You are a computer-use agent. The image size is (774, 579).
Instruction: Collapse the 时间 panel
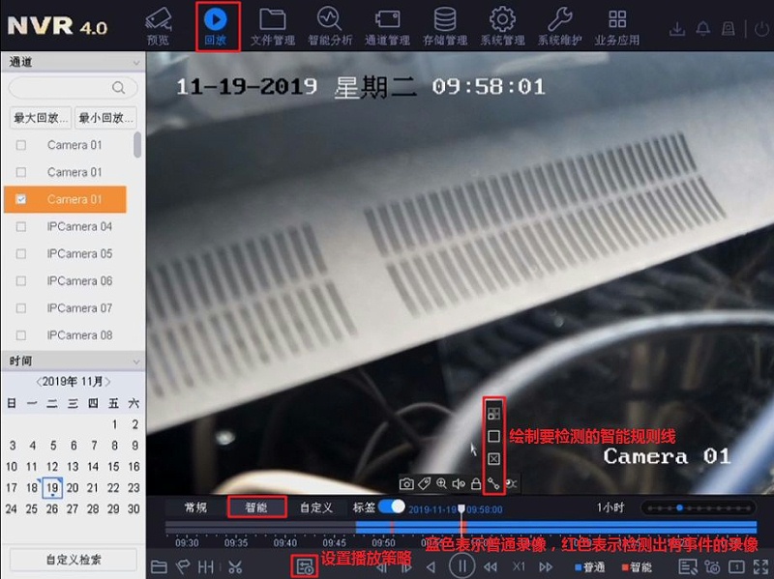(136, 361)
